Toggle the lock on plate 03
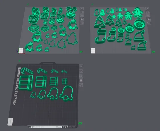160x131 pixels. 81,81
